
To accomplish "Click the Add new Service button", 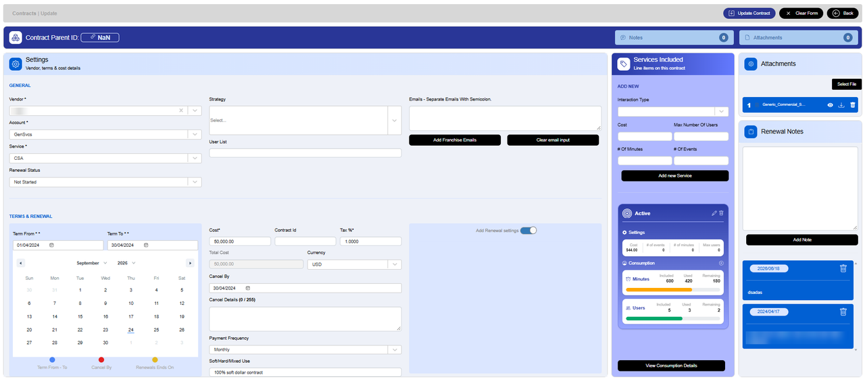I will [675, 175].
